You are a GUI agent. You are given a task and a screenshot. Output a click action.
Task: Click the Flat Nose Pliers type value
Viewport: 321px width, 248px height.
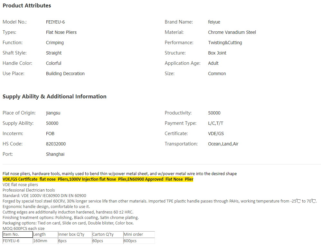(x=61, y=32)
